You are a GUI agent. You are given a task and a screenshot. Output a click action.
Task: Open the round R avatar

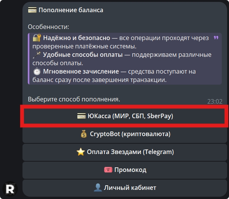(x=11, y=189)
